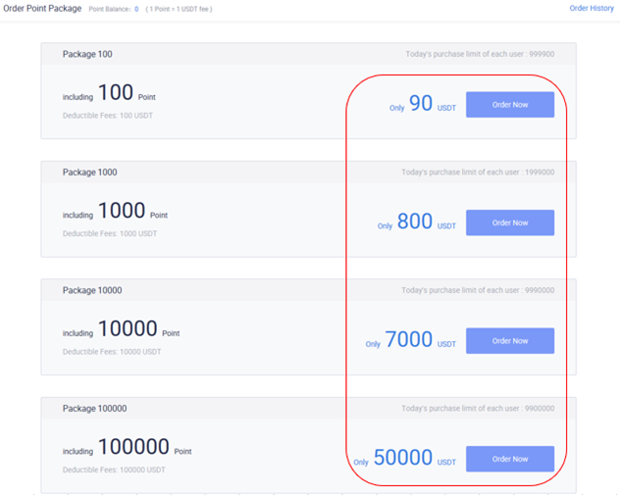
Task: Click the 800 USDT price
Action: [x=417, y=222]
